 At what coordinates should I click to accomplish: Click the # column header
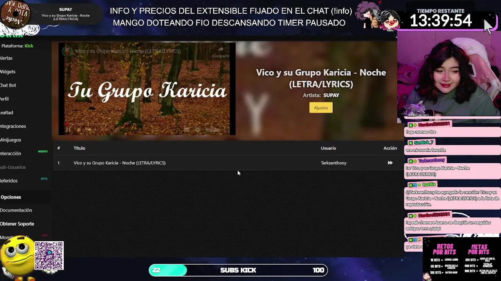click(x=59, y=148)
